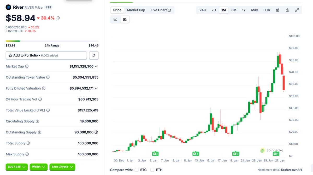The width and height of the screenshot is (313, 175).
Task: Click the Market Cap info icon
Action: [27, 66]
